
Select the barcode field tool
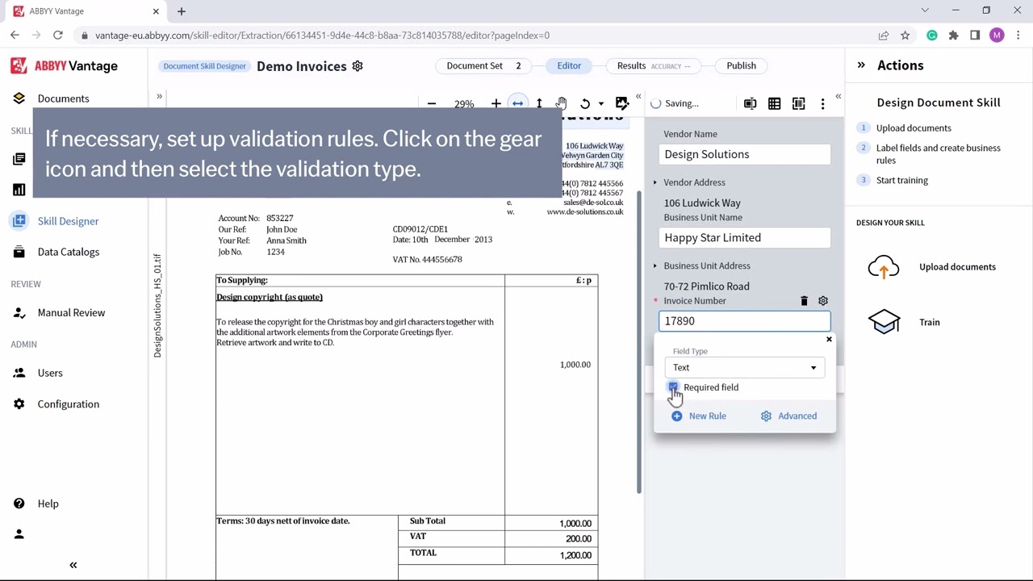pyautogui.click(x=799, y=103)
